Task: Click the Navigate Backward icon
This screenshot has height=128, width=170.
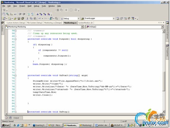Action: (51, 18)
